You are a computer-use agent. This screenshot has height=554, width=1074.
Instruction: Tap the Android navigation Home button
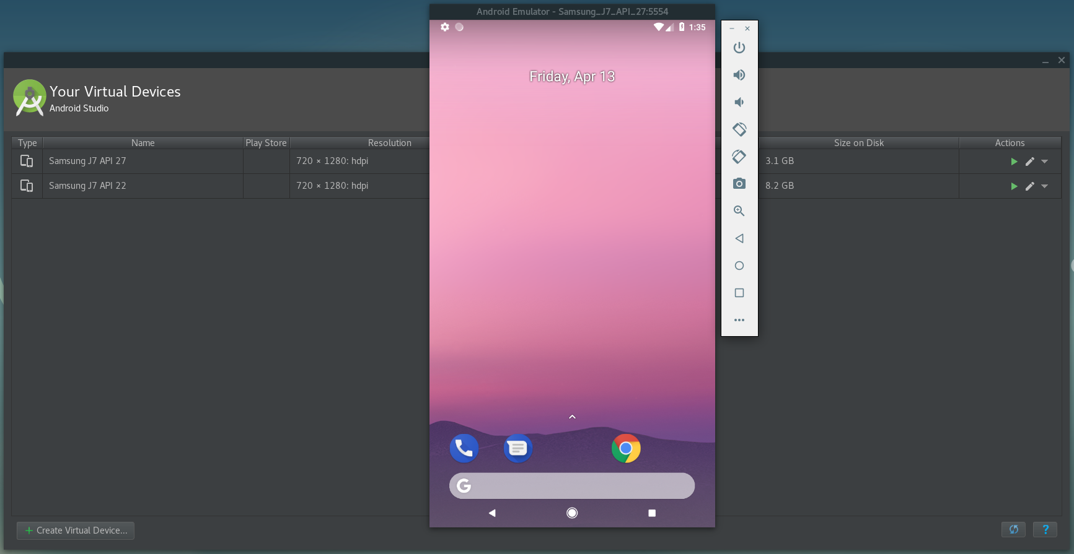572,513
